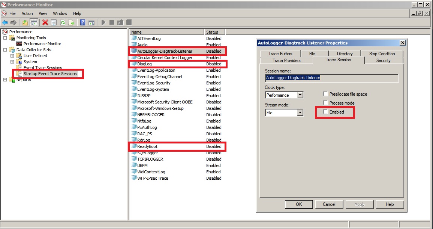Select ReadyBoot in the sessions list
The width and height of the screenshot is (433, 229).
(147, 146)
